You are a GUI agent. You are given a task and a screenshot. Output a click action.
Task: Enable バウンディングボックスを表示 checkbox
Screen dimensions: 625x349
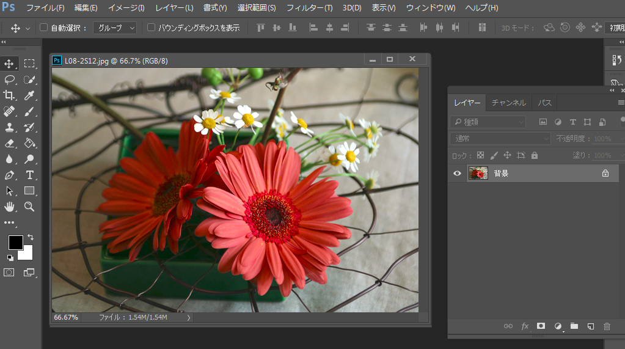152,28
